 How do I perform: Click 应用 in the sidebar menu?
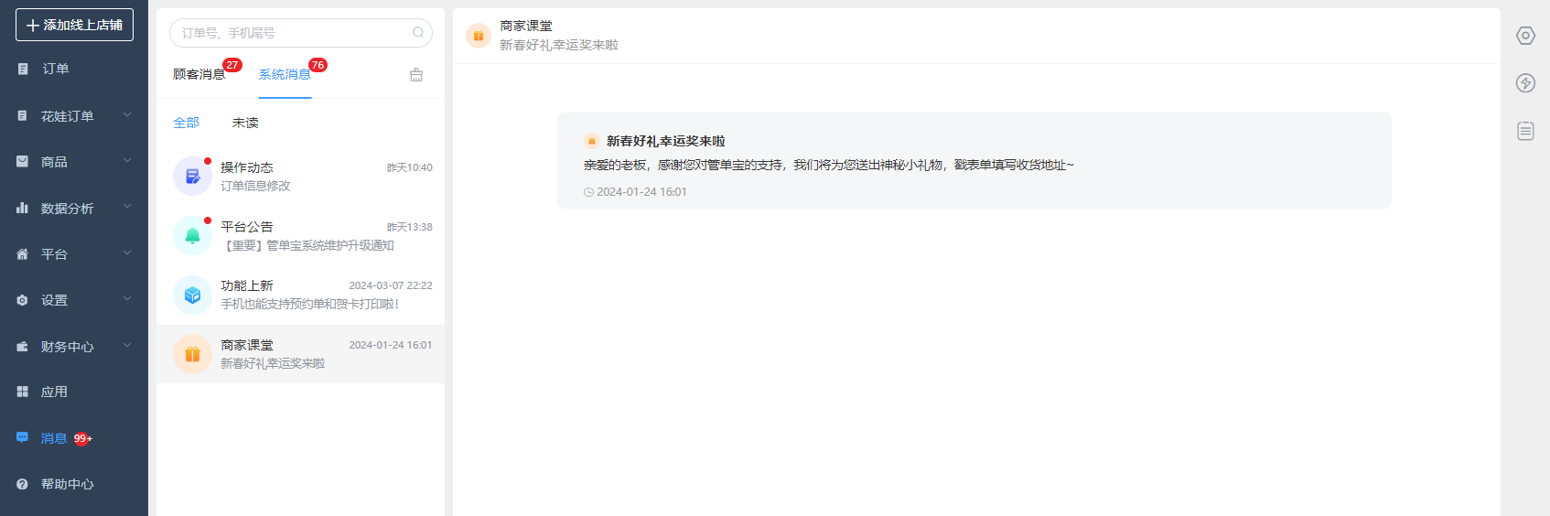(54, 392)
